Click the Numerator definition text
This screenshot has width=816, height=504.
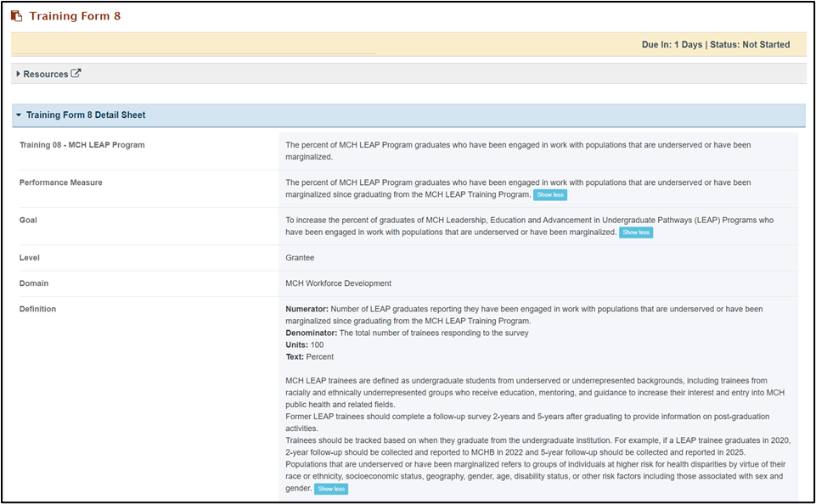click(524, 315)
